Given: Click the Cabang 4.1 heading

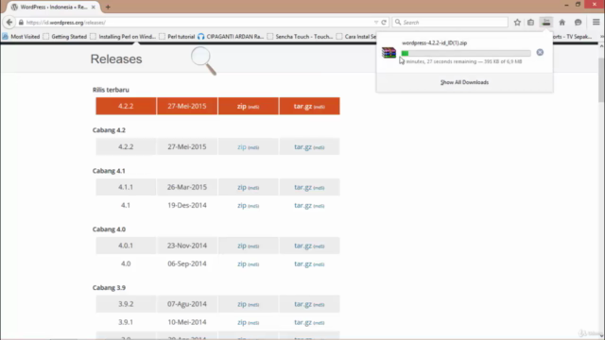Looking at the screenshot, I should (109, 171).
